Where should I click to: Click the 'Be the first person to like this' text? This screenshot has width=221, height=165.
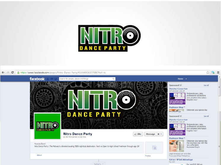tap(75, 137)
